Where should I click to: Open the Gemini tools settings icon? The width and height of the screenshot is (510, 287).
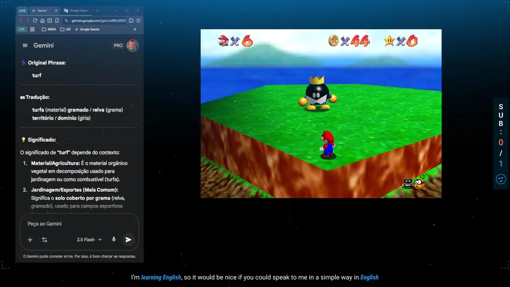click(45, 240)
